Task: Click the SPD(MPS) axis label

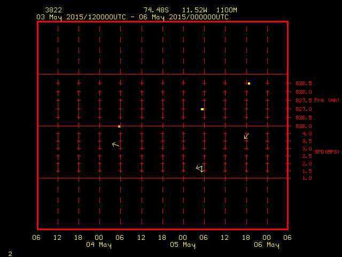Action: click(x=327, y=152)
